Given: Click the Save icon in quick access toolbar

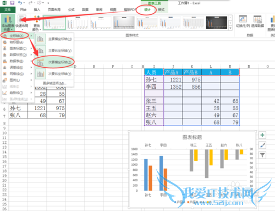Looking at the screenshot, I should click(12, 3).
